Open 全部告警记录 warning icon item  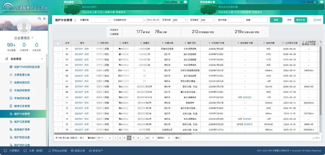(x=20, y=75)
